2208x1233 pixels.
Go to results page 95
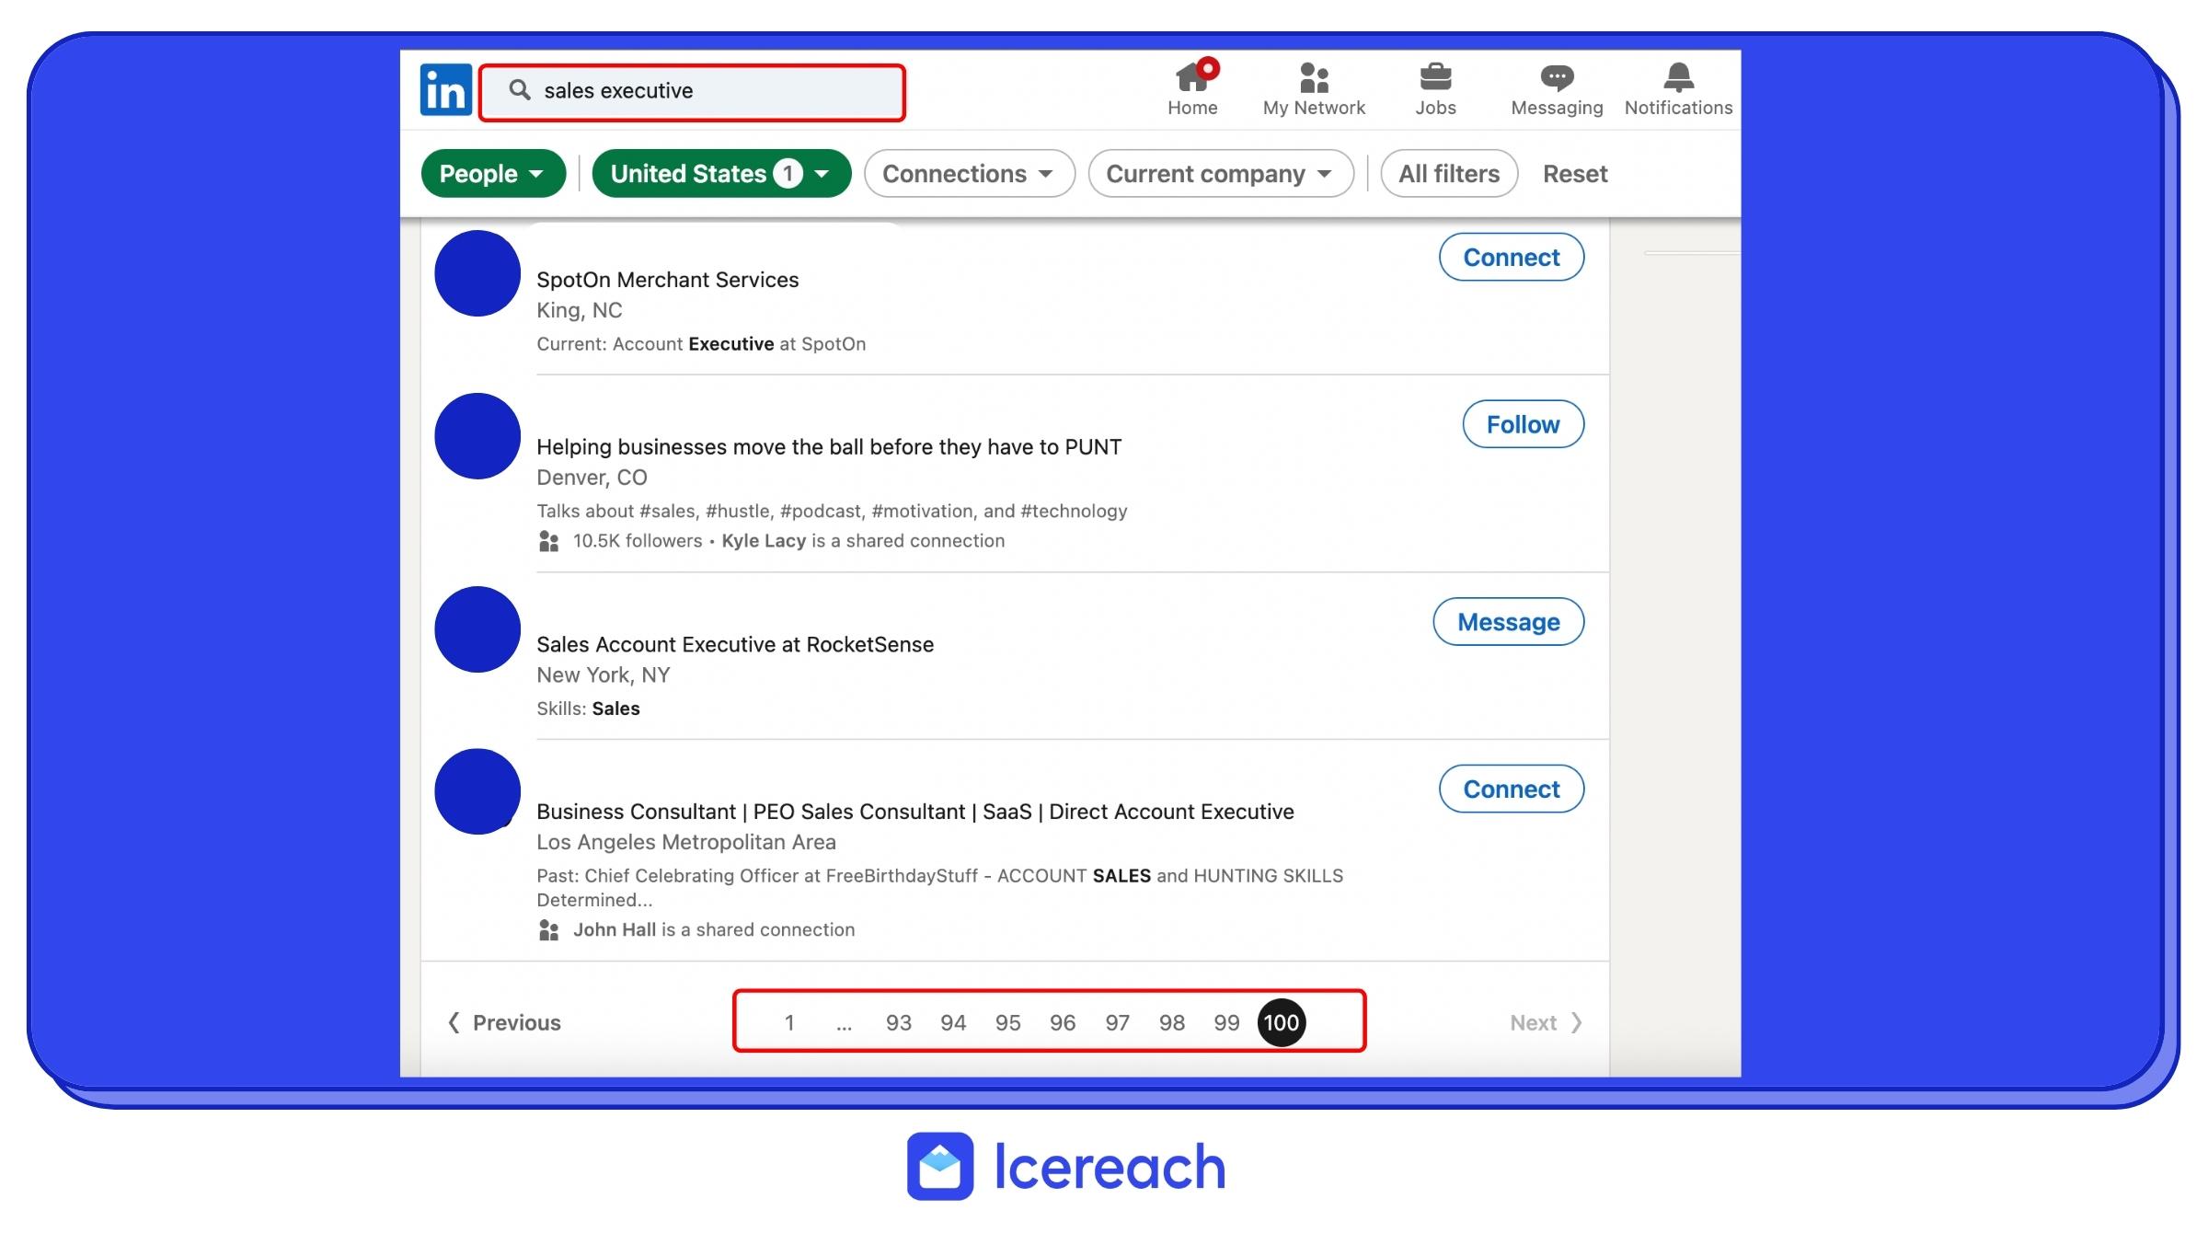point(1007,1022)
